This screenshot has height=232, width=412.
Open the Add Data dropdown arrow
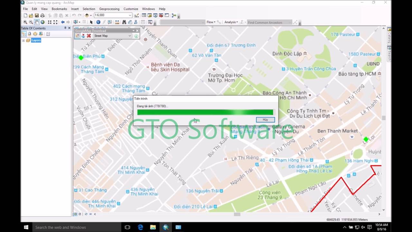pyautogui.click(x=91, y=15)
